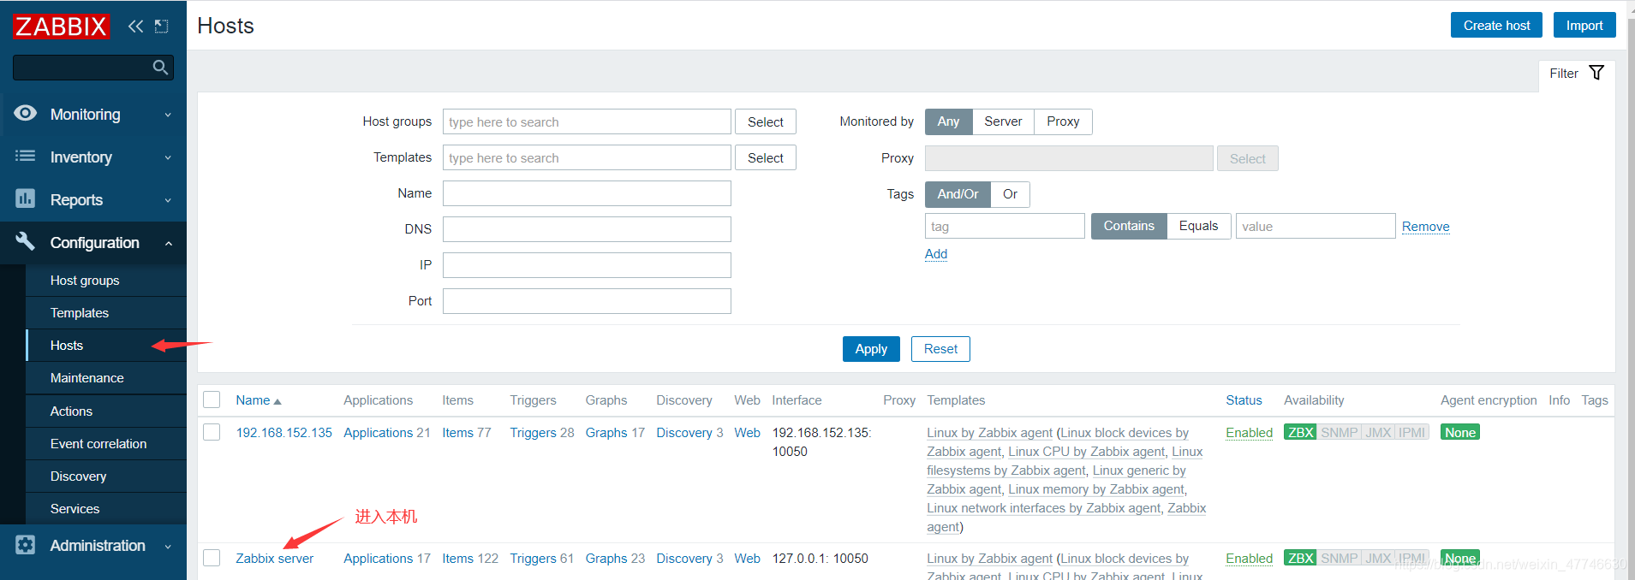Toggle Enabled status for 192.168.152.135
The height and width of the screenshot is (580, 1635).
point(1249,433)
